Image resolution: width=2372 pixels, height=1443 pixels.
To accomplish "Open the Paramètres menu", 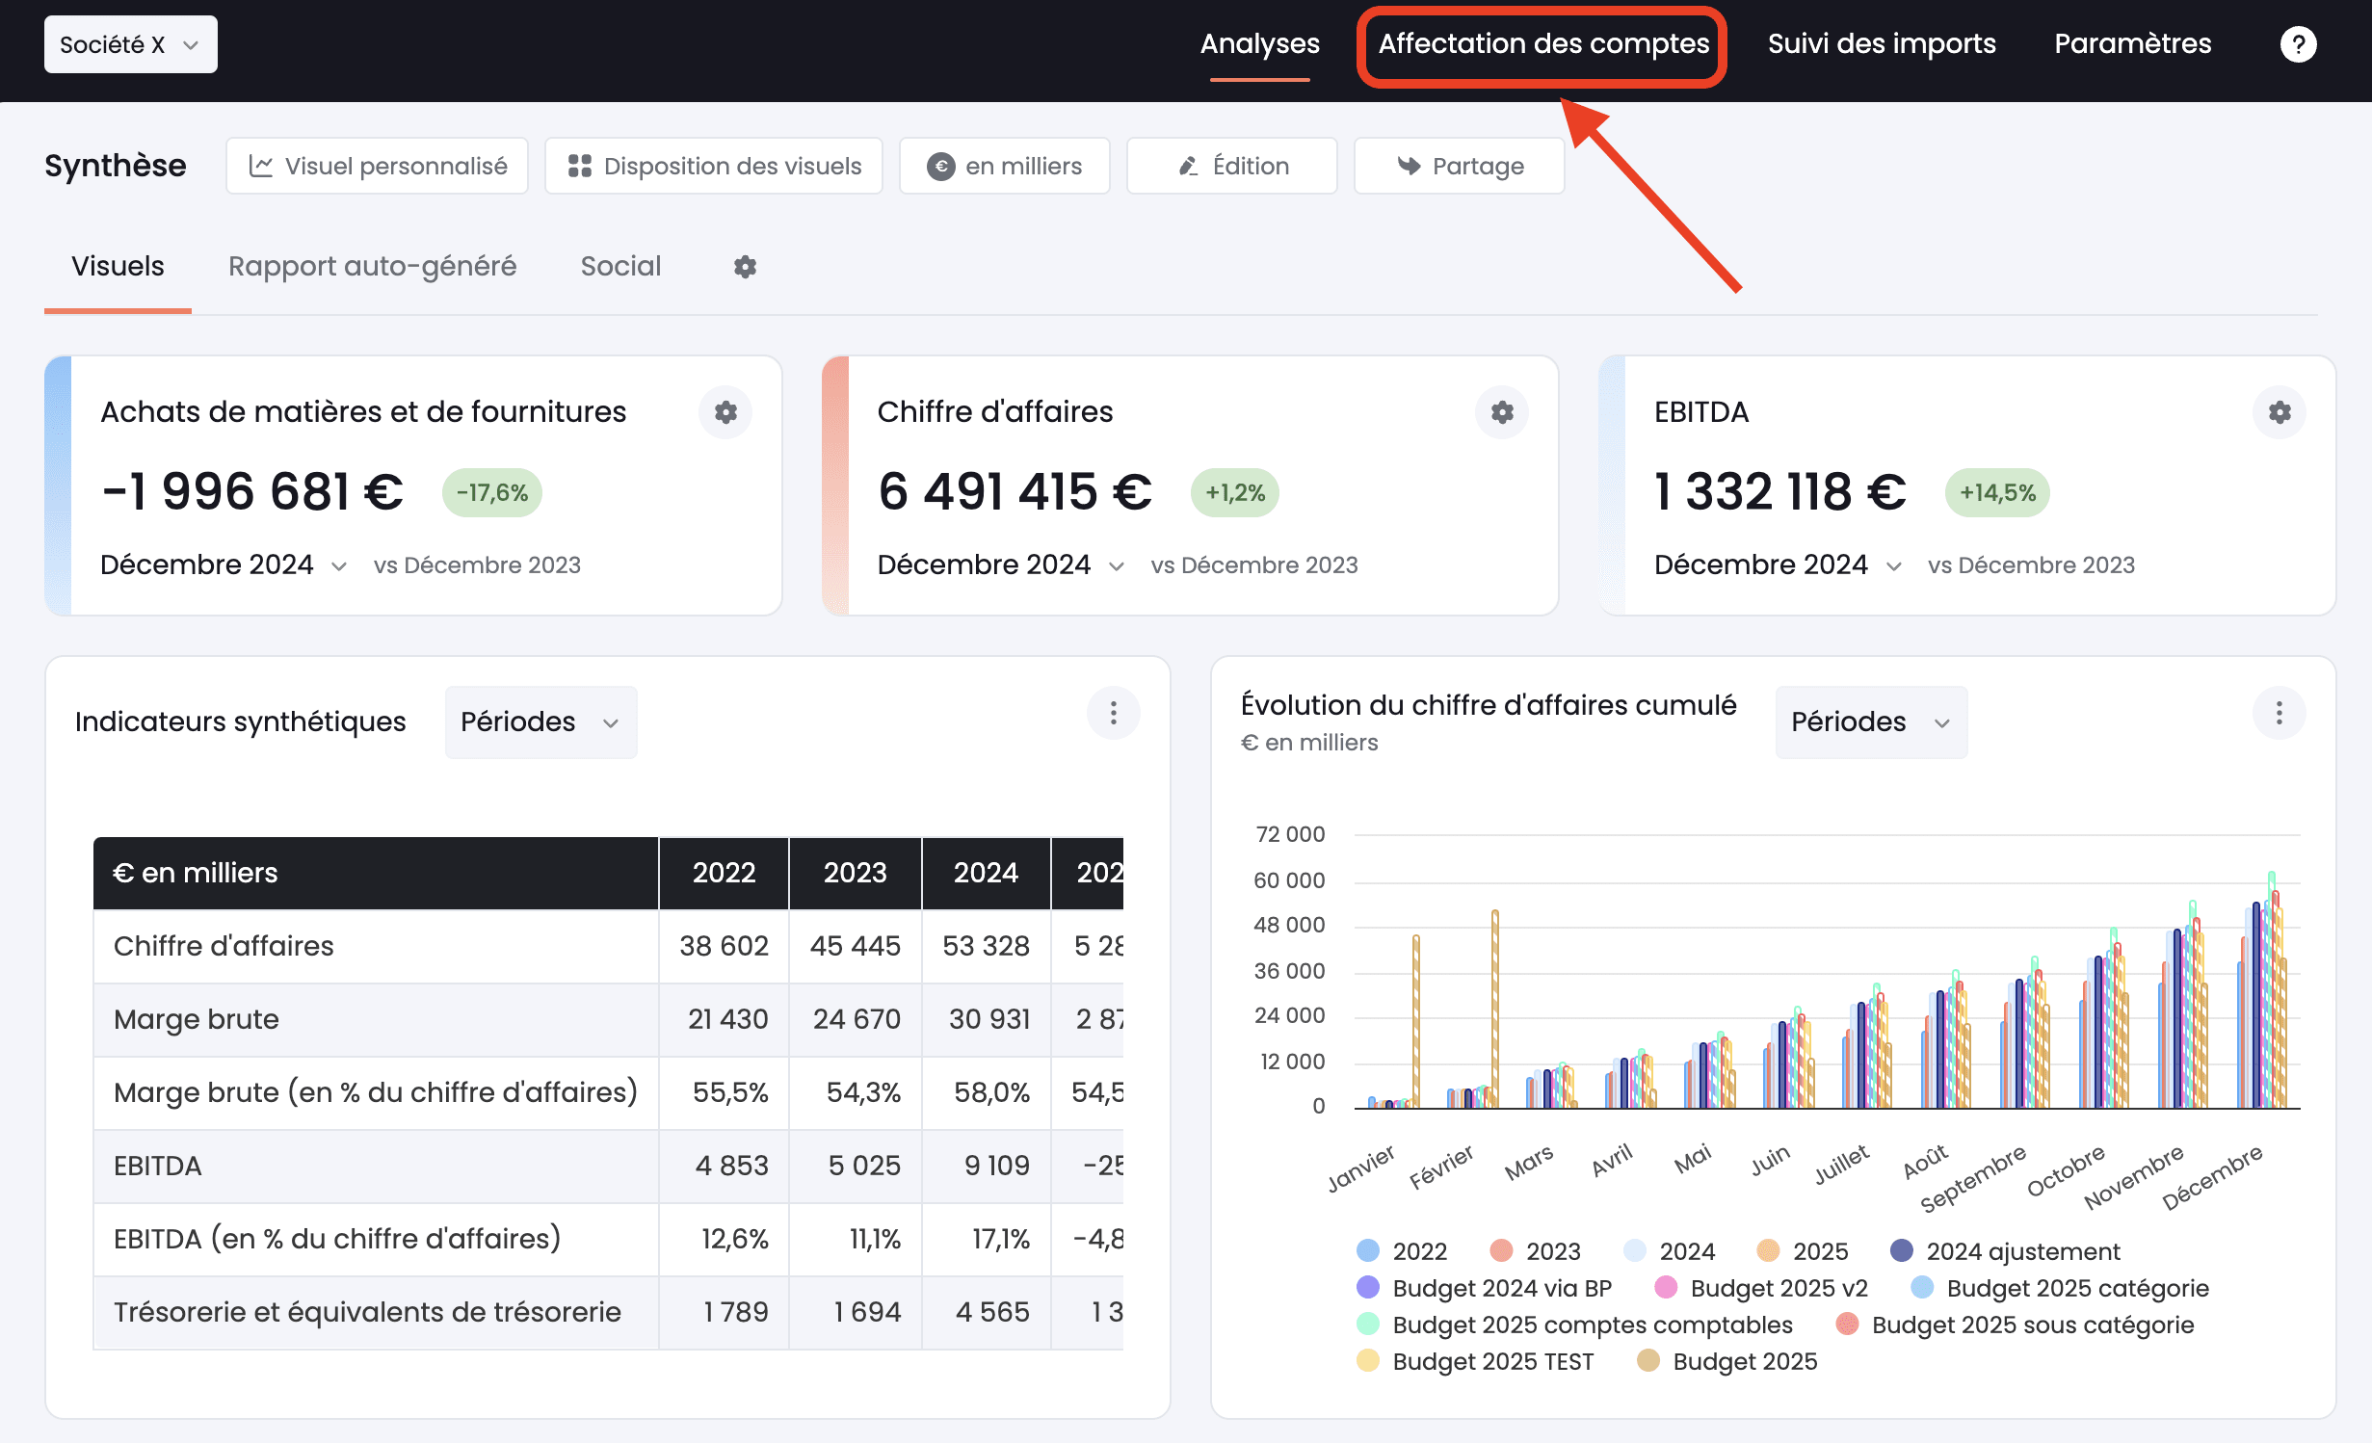I will pyautogui.click(x=2132, y=44).
